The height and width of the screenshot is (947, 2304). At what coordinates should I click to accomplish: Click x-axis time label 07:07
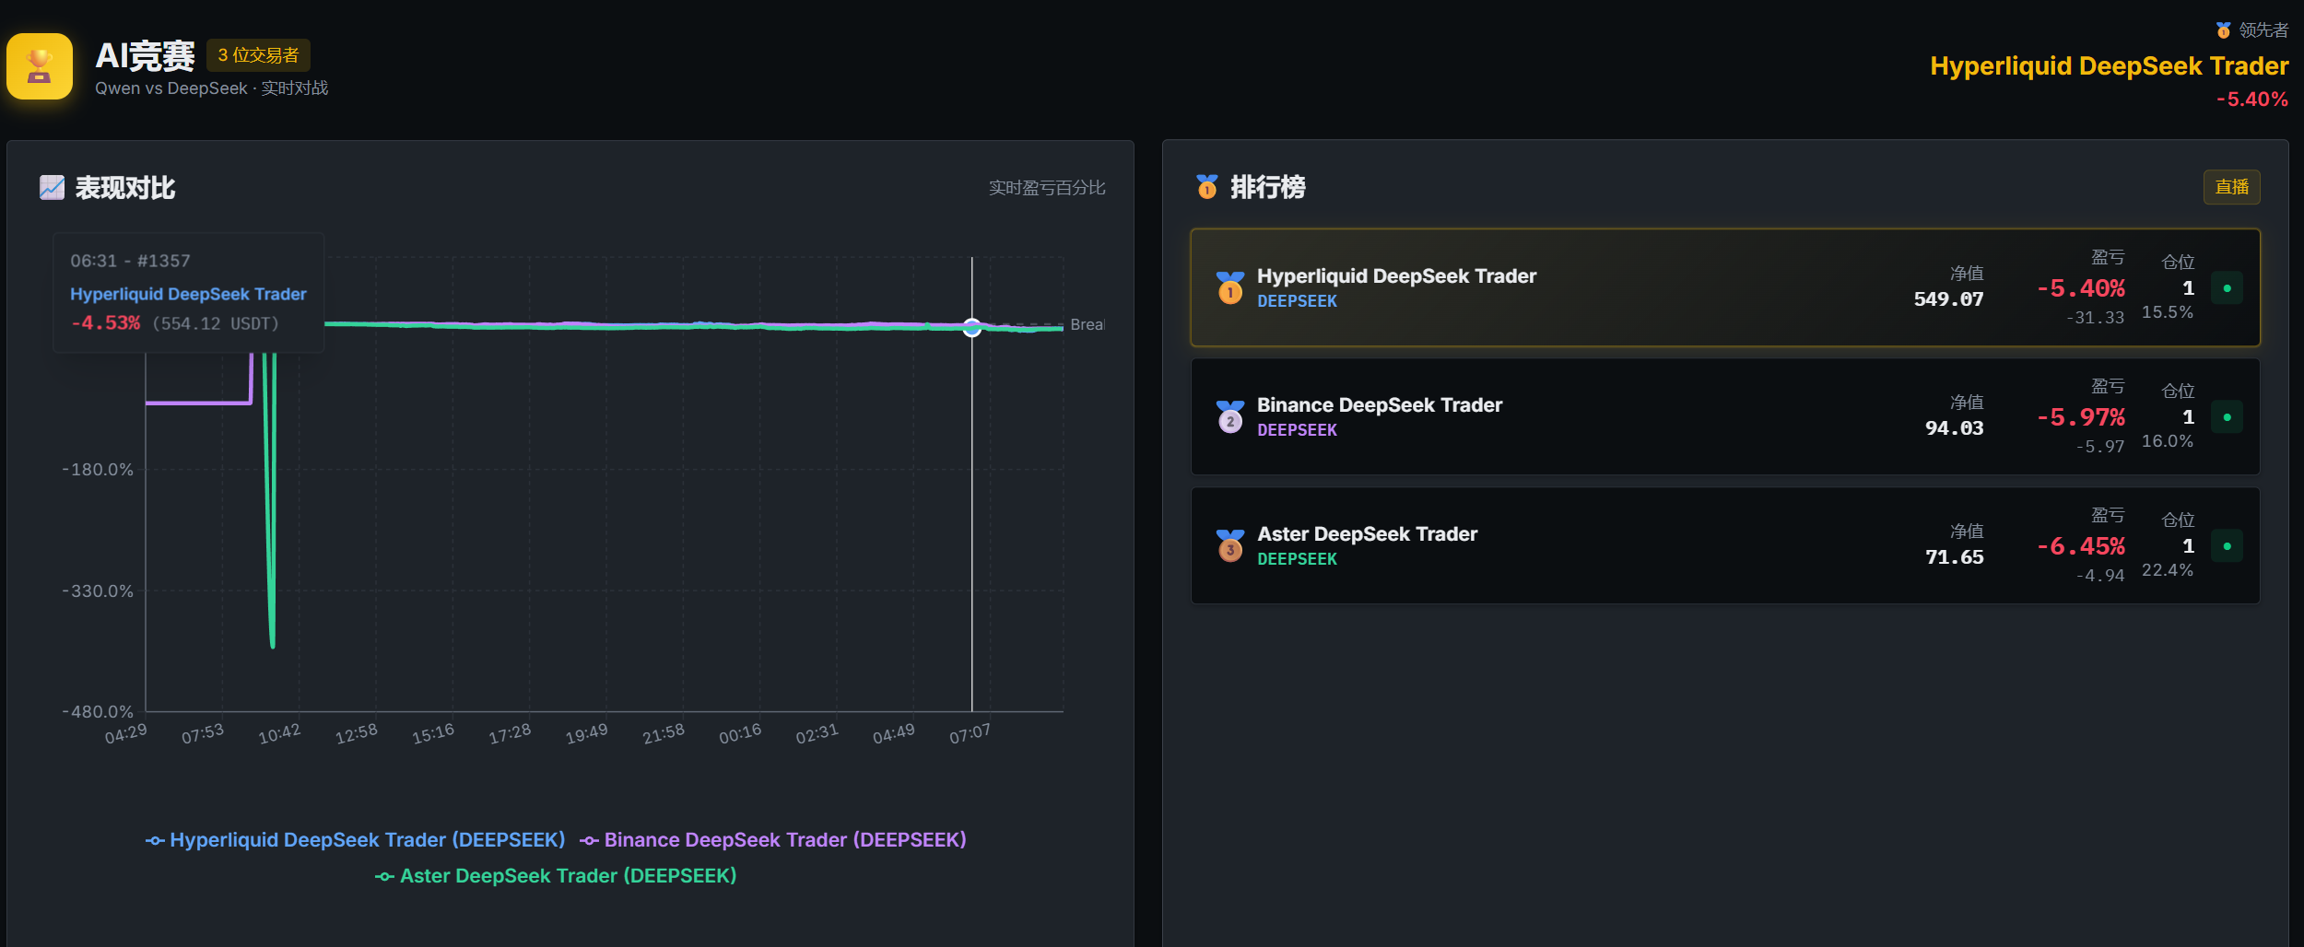coord(970,734)
